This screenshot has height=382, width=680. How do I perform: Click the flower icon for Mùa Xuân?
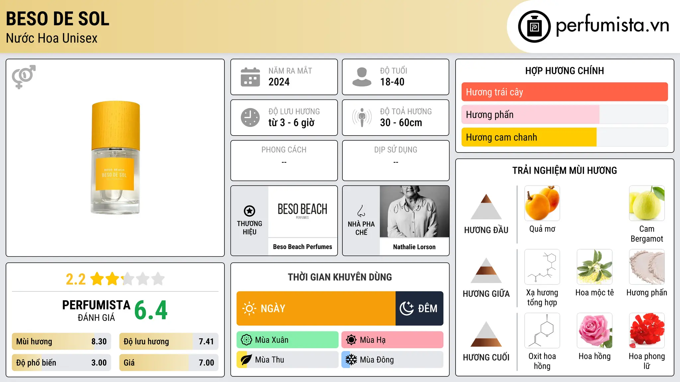pos(246,340)
